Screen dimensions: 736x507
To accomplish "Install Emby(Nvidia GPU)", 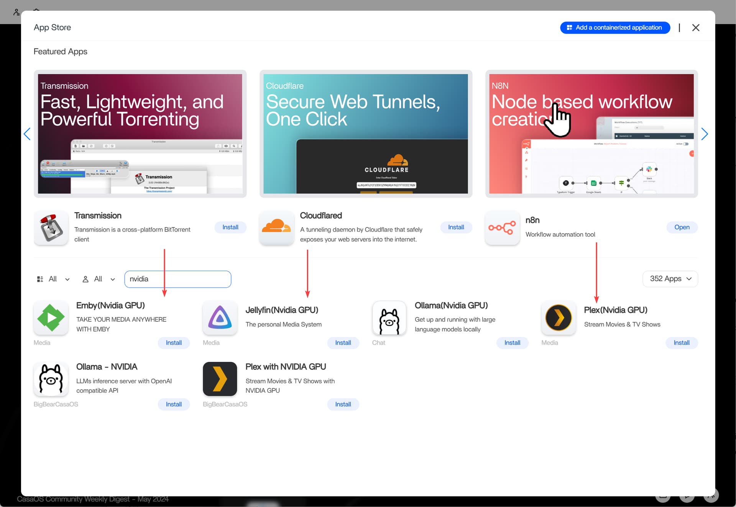I will [x=174, y=343].
